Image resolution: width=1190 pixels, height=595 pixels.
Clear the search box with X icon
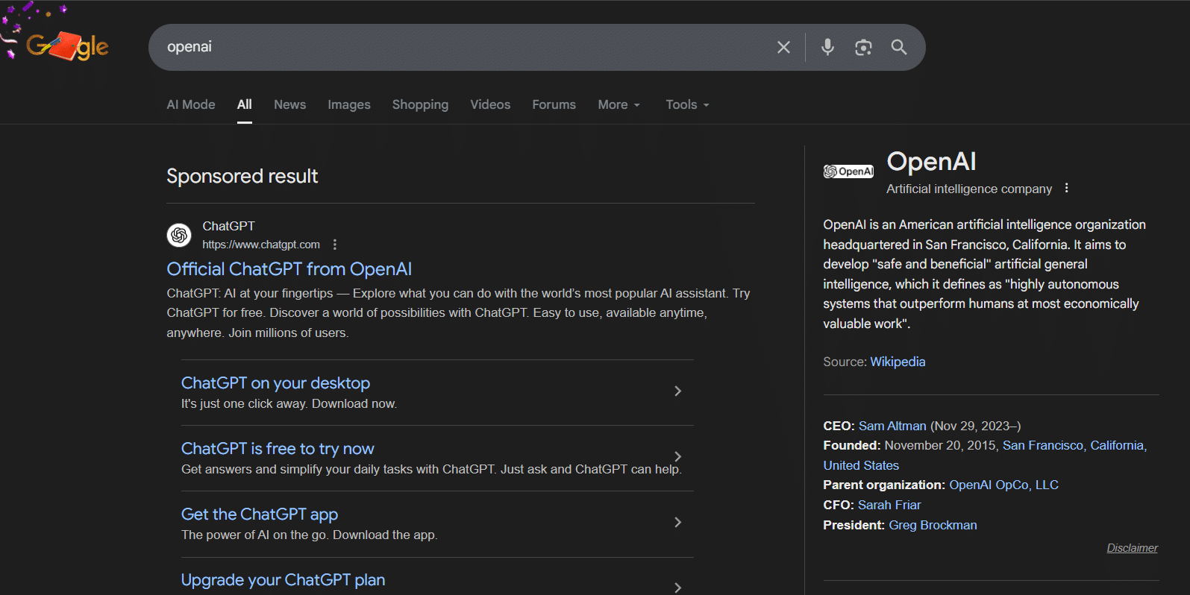tap(783, 47)
